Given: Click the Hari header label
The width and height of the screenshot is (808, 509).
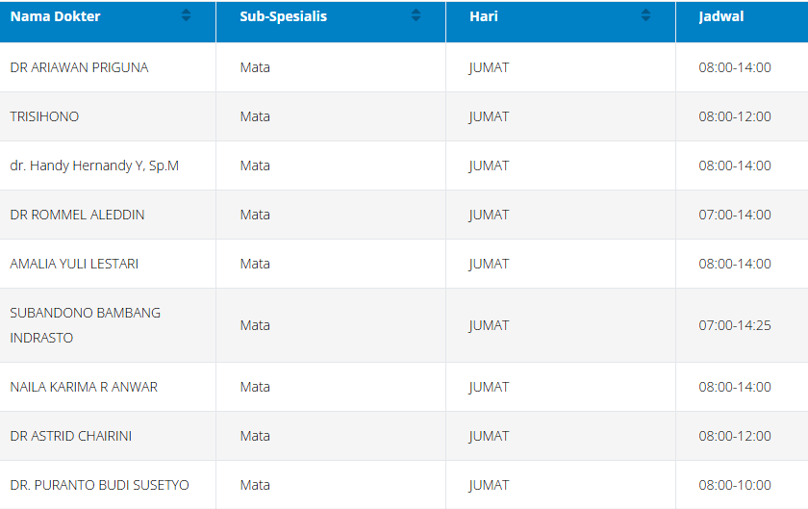Looking at the screenshot, I should coord(484,16).
